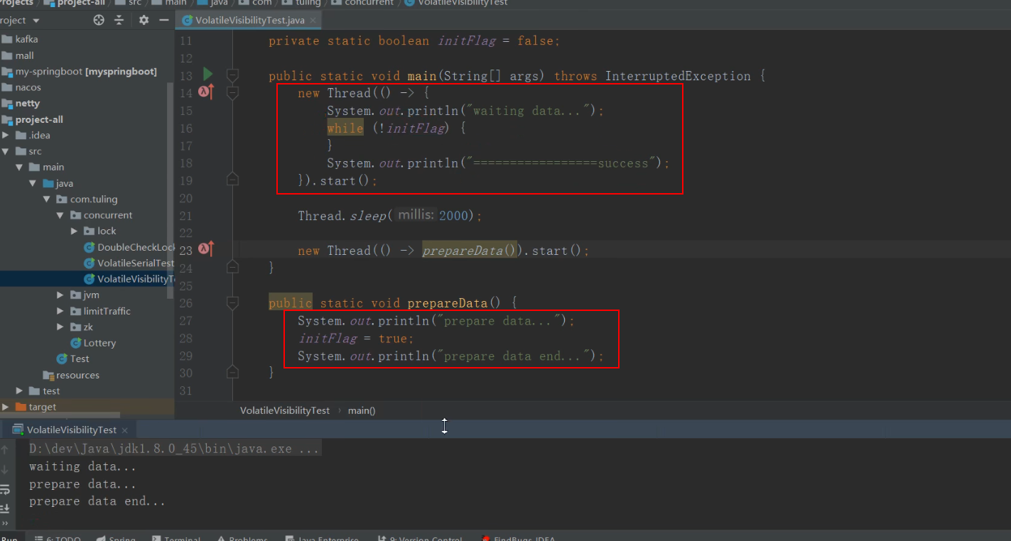1011x541 pixels.
Task: Expand the test folder arrow
Action: [19, 390]
